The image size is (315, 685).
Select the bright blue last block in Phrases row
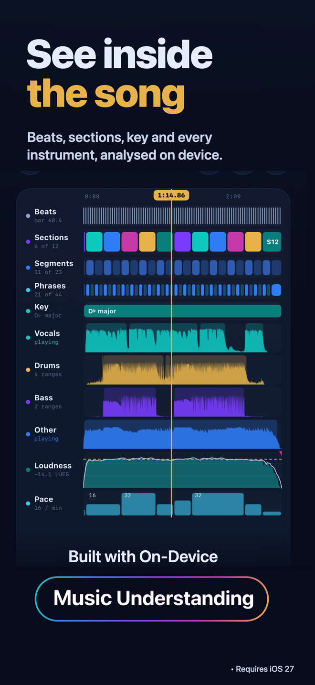[x=276, y=290]
